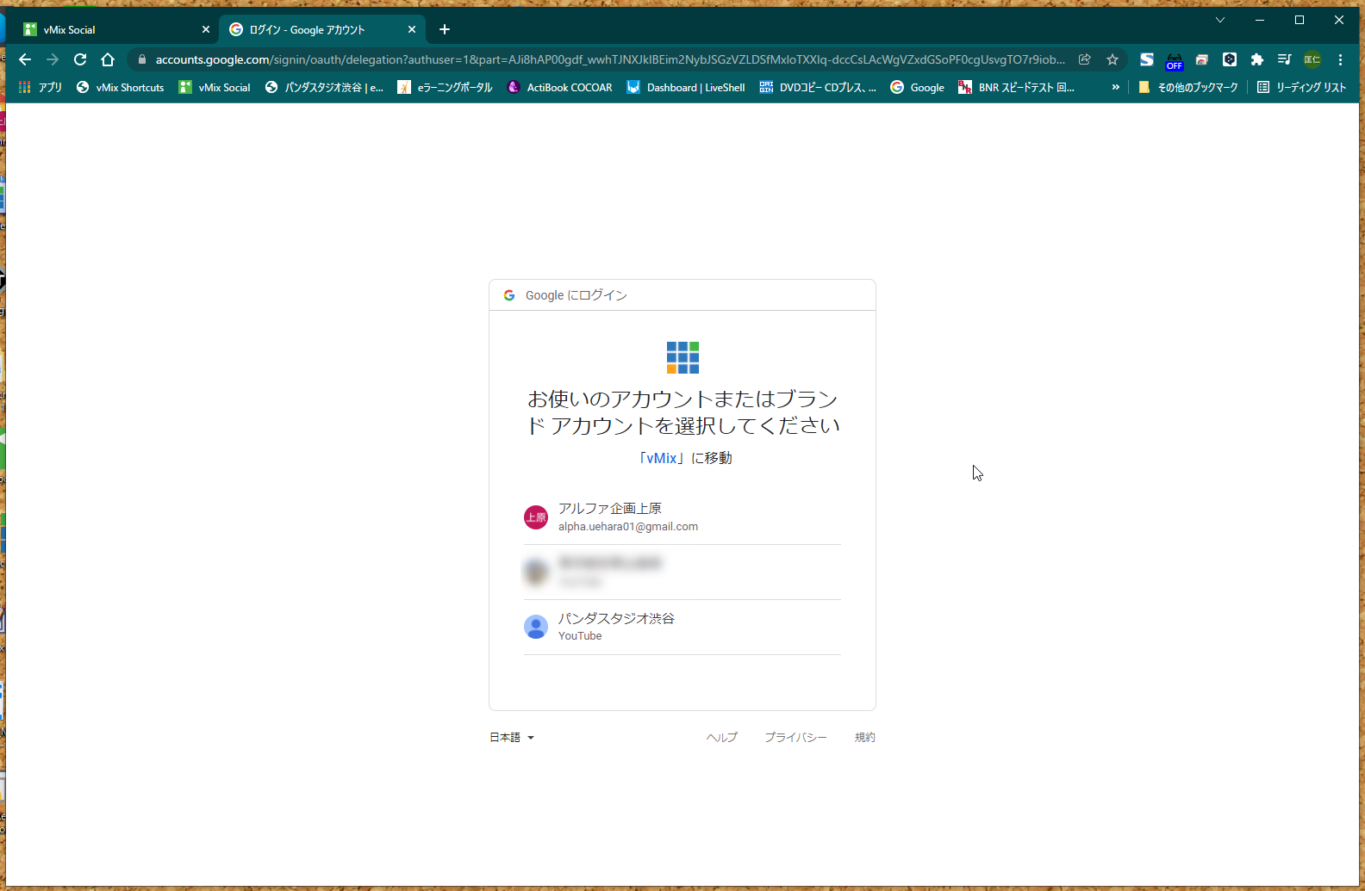Close the vMix Social tab
The width and height of the screenshot is (1365, 891).
(x=206, y=29)
